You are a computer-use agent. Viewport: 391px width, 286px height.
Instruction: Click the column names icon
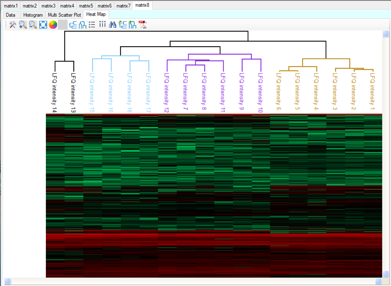(102, 25)
